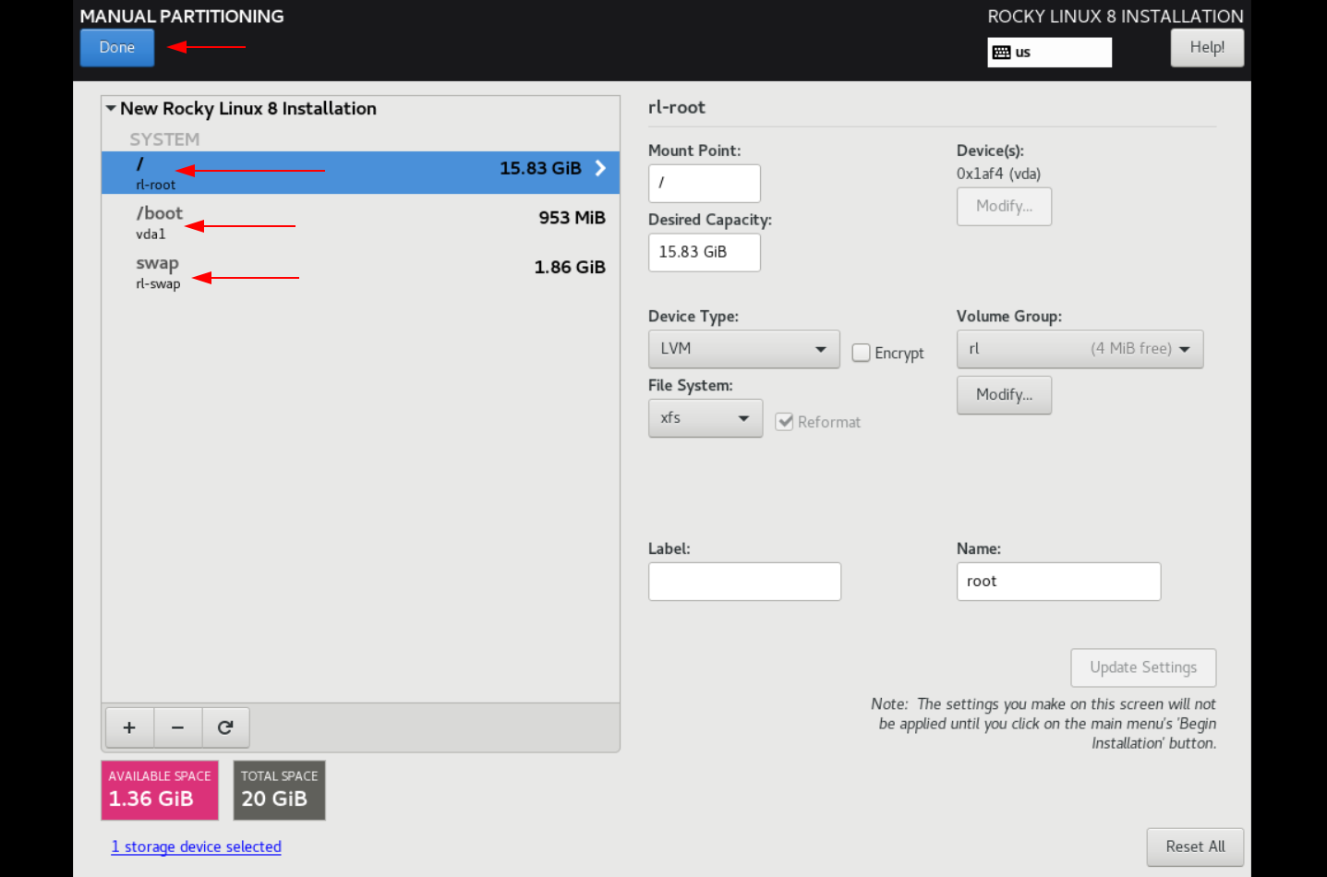
Task: Open the 1 storage device selected link
Action: click(x=196, y=847)
